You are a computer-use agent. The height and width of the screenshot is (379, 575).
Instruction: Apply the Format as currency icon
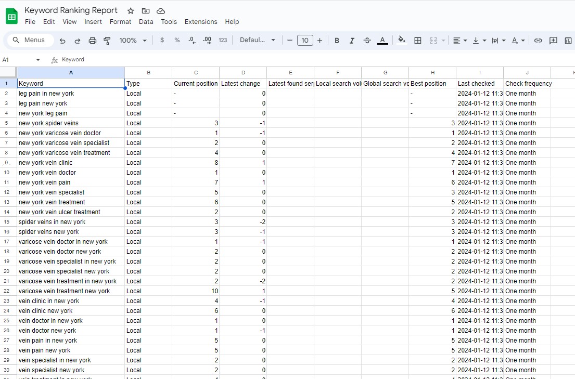pyautogui.click(x=162, y=40)
